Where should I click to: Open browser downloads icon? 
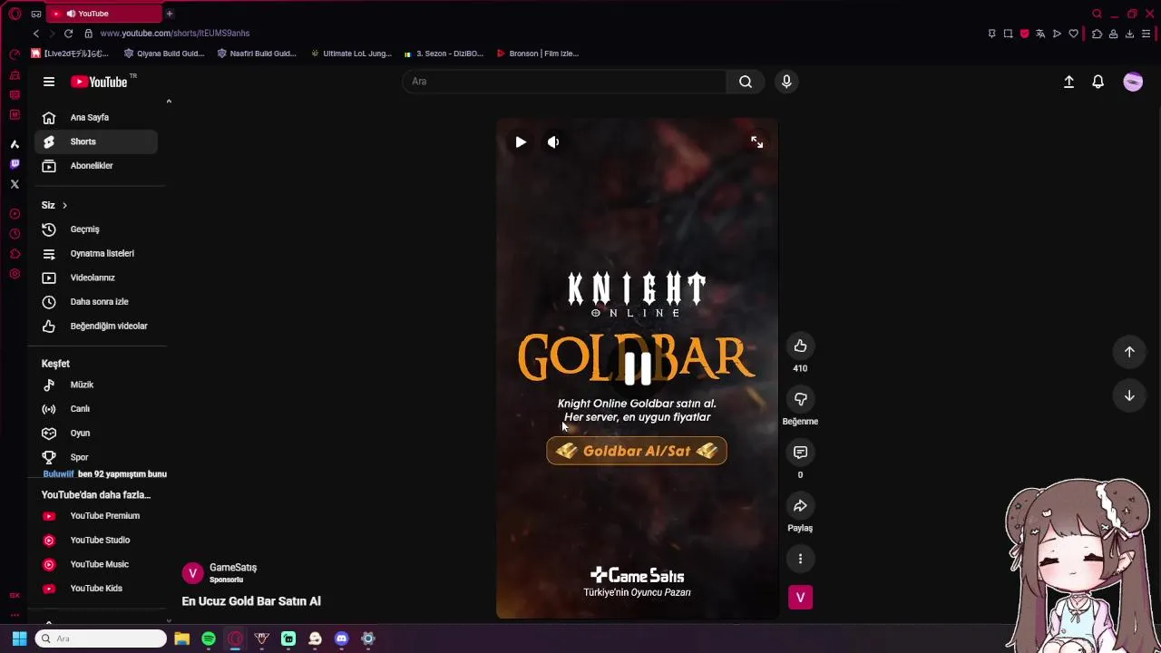(x=1129, y=34)
